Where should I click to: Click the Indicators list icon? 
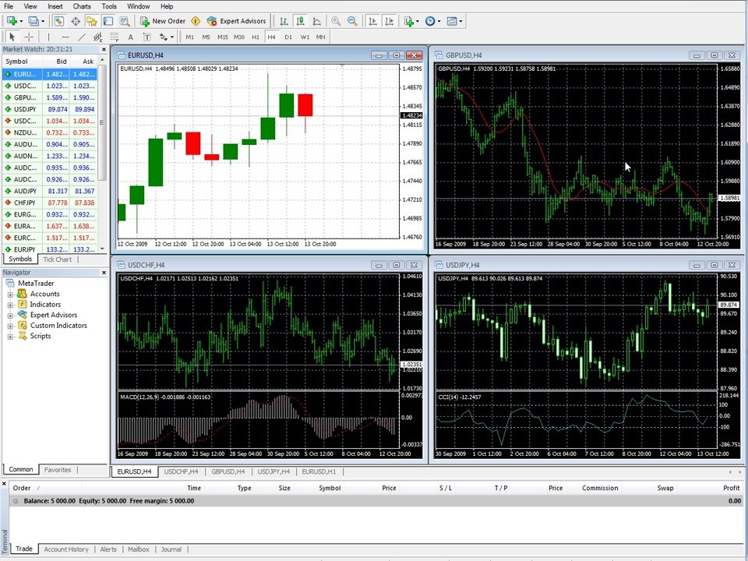(x=409, y=21)
